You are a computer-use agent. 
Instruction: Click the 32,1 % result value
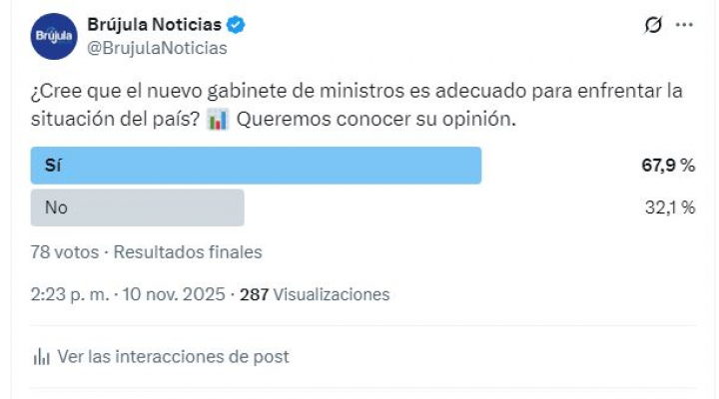[669, 207]
